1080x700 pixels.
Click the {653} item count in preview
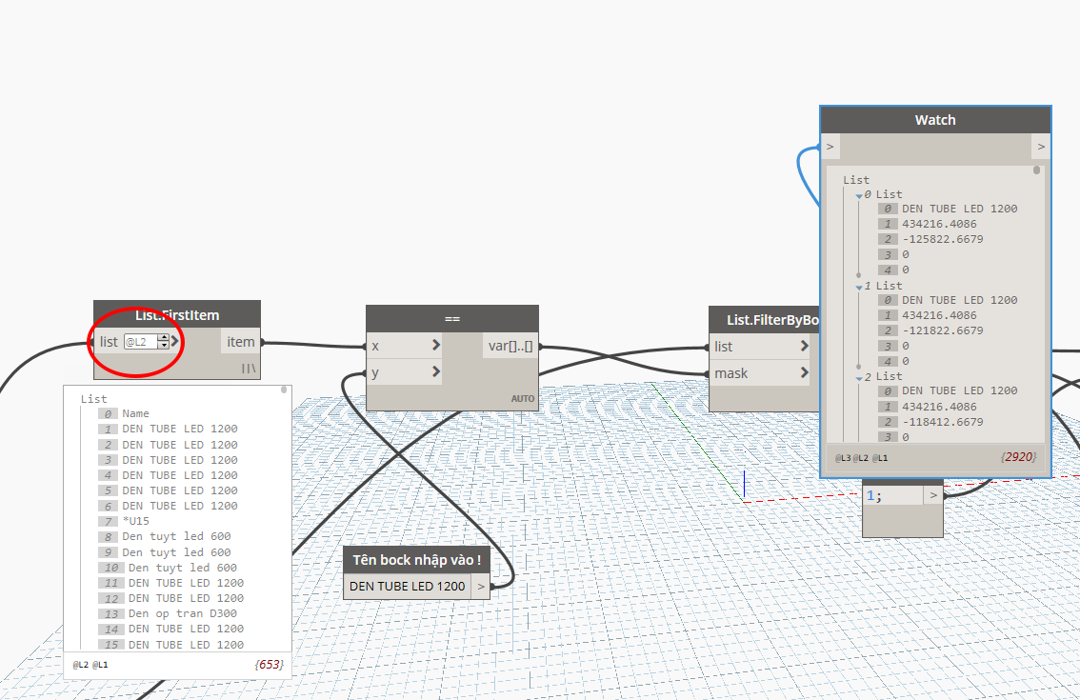click(269, 664)
